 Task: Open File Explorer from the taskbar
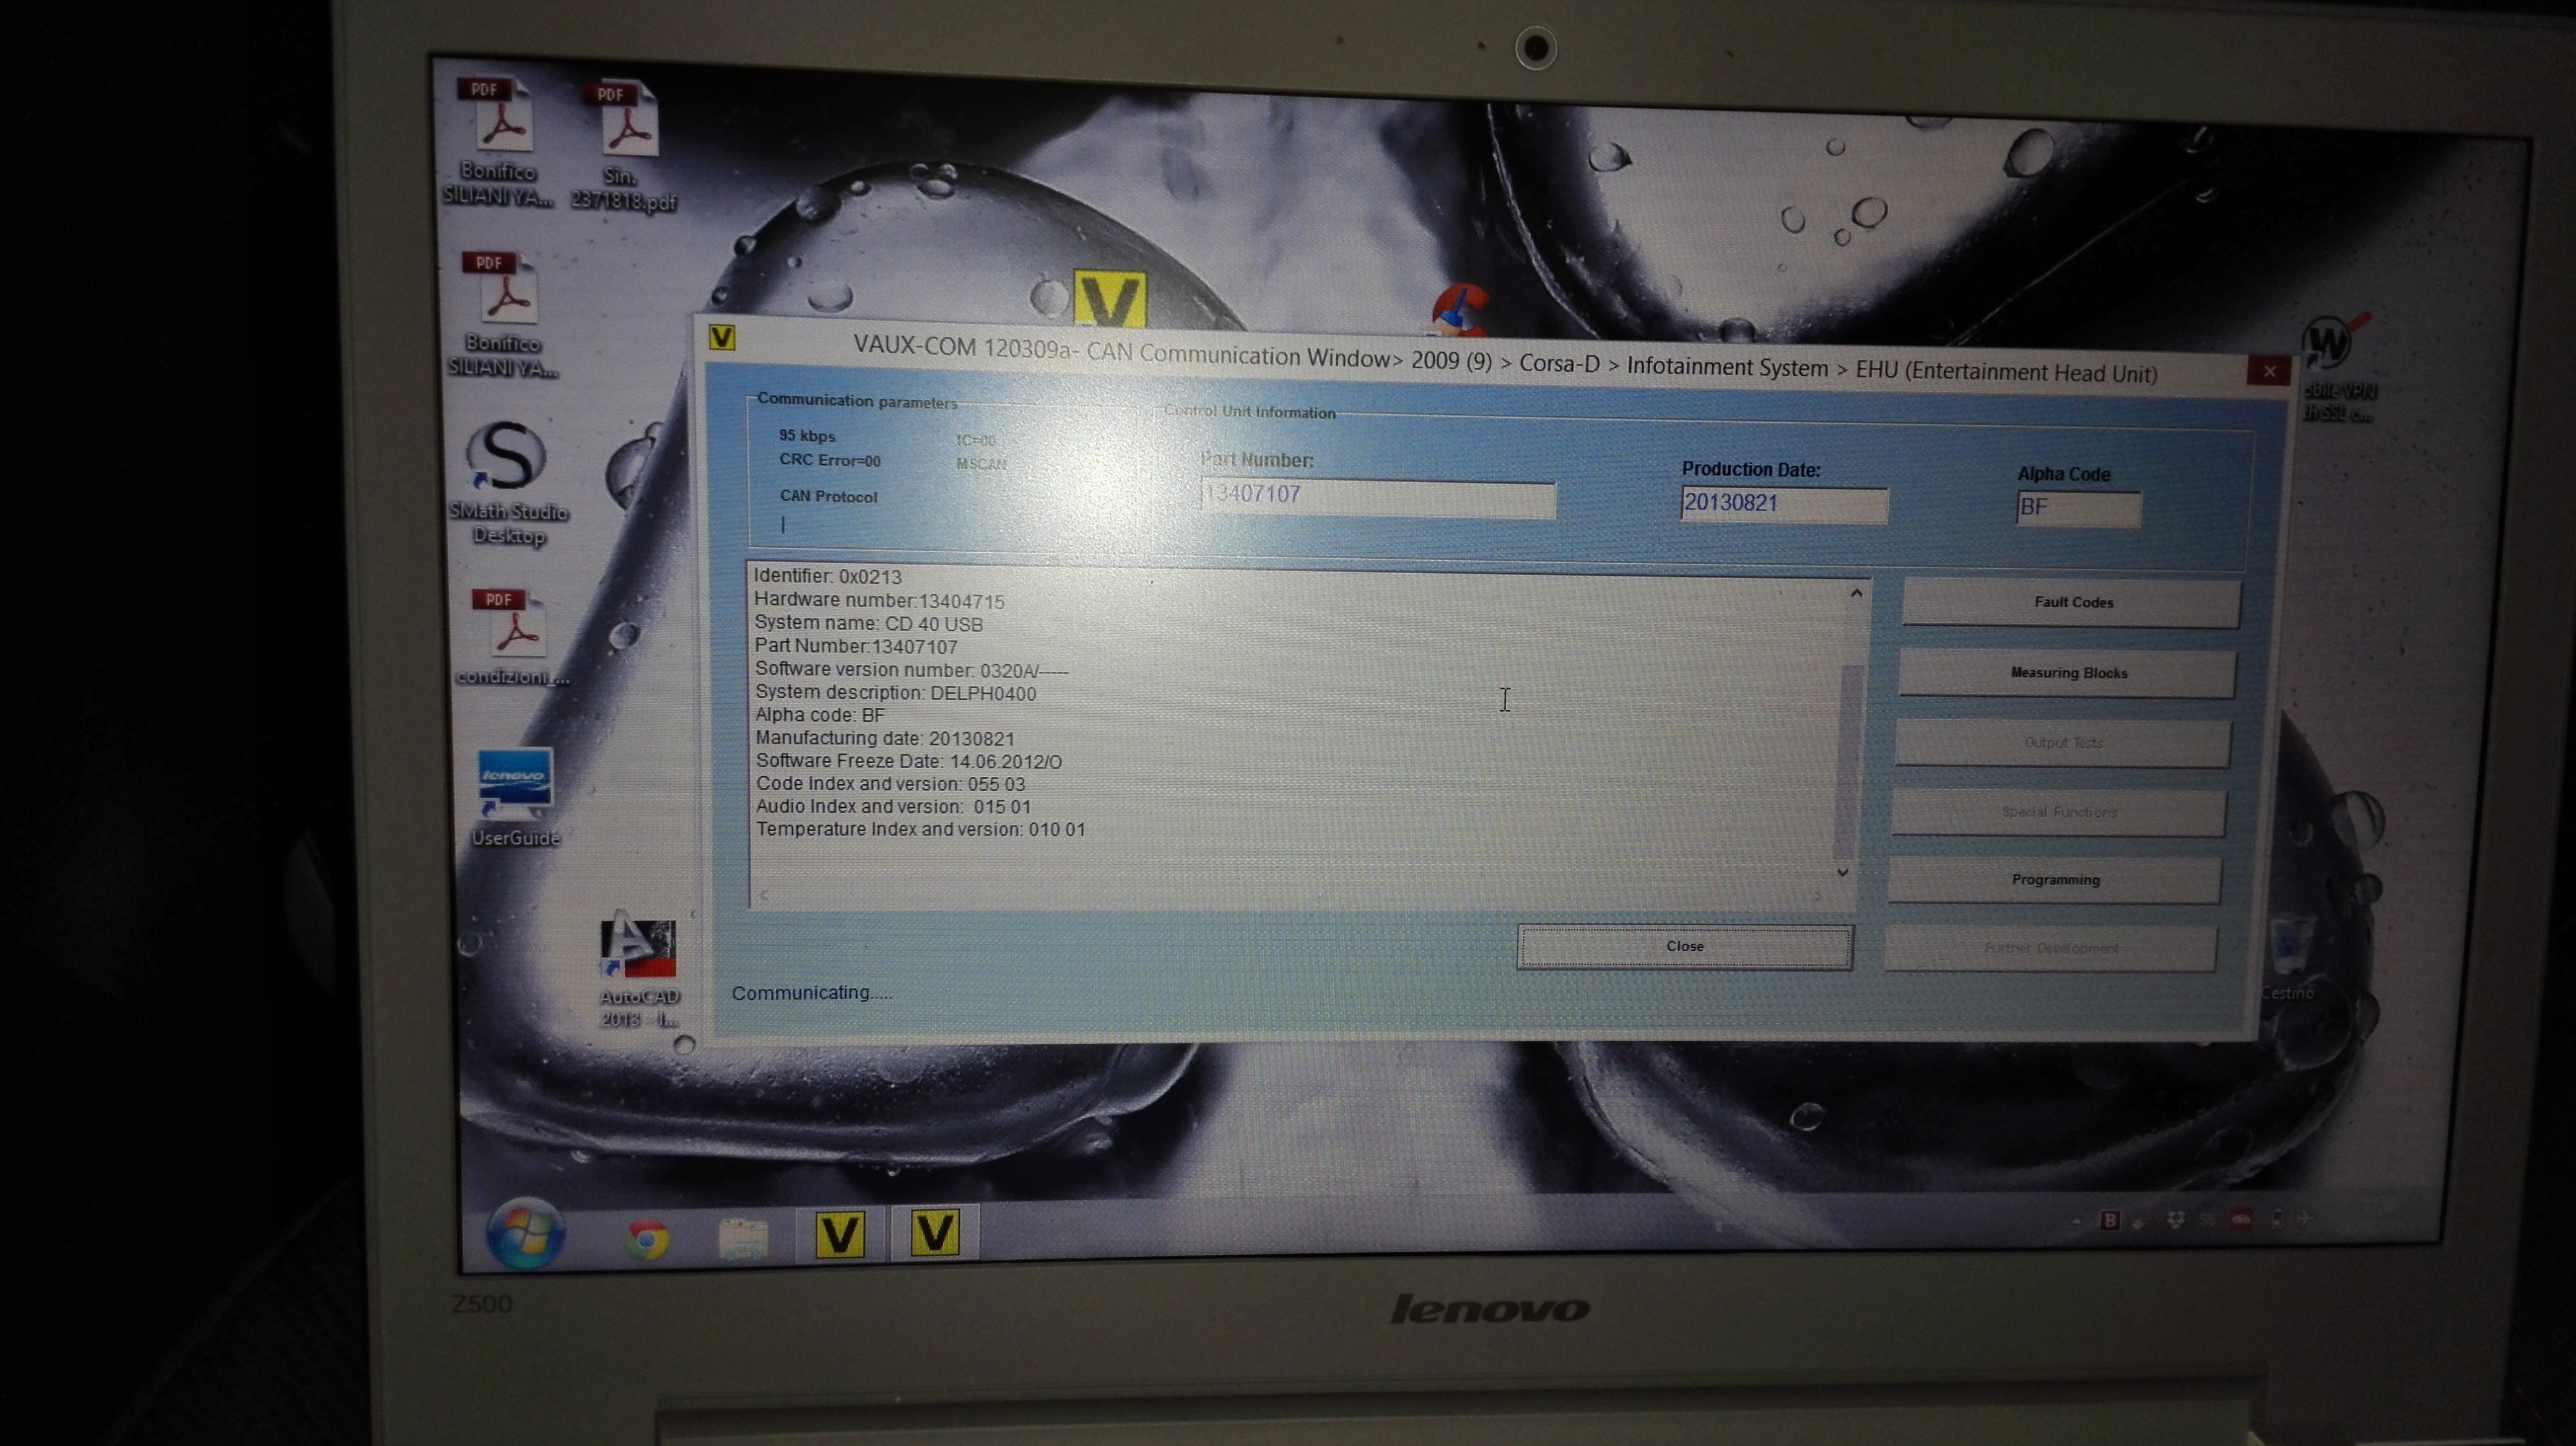(743, 1239)
